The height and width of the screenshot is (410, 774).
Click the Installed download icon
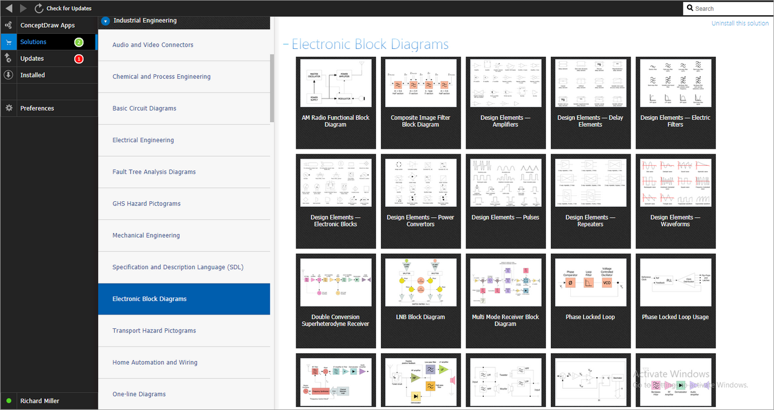click(x=8, y=75)
